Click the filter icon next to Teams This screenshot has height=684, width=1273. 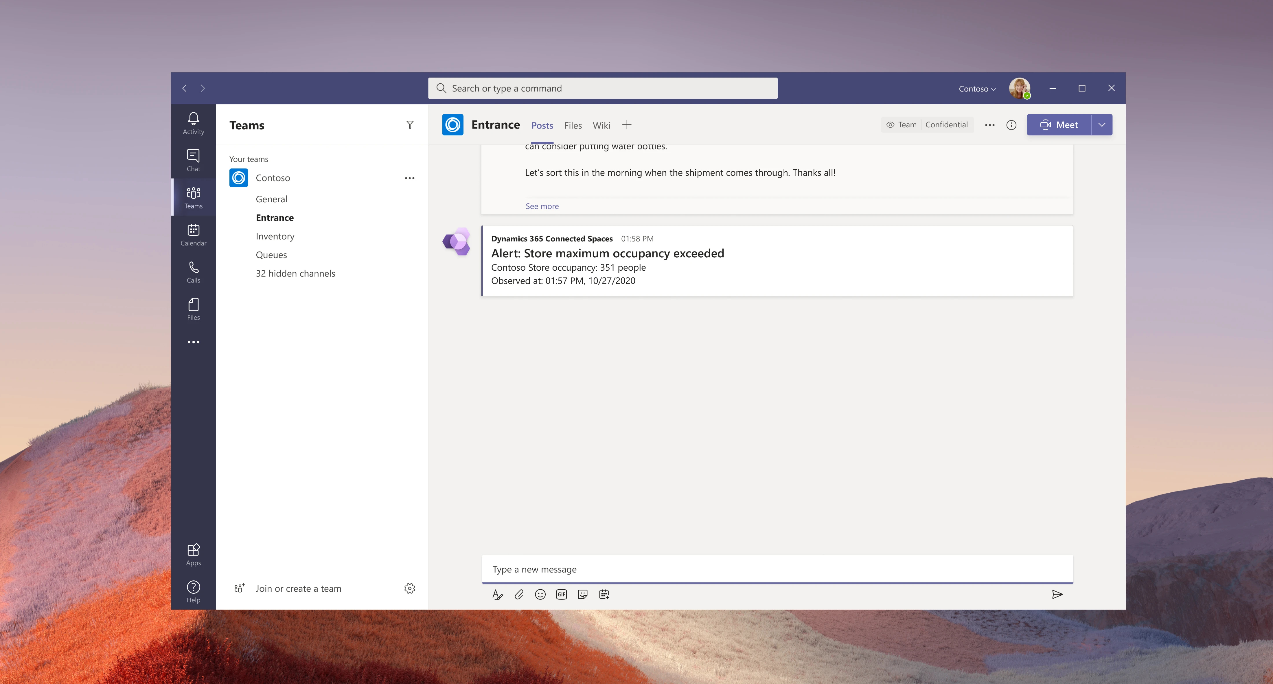pyautogui.click(x=410, y=125)
